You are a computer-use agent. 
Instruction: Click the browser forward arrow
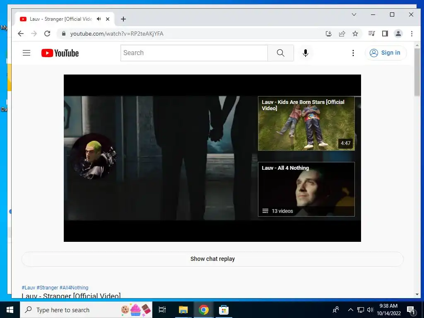(x=34, y=34)
